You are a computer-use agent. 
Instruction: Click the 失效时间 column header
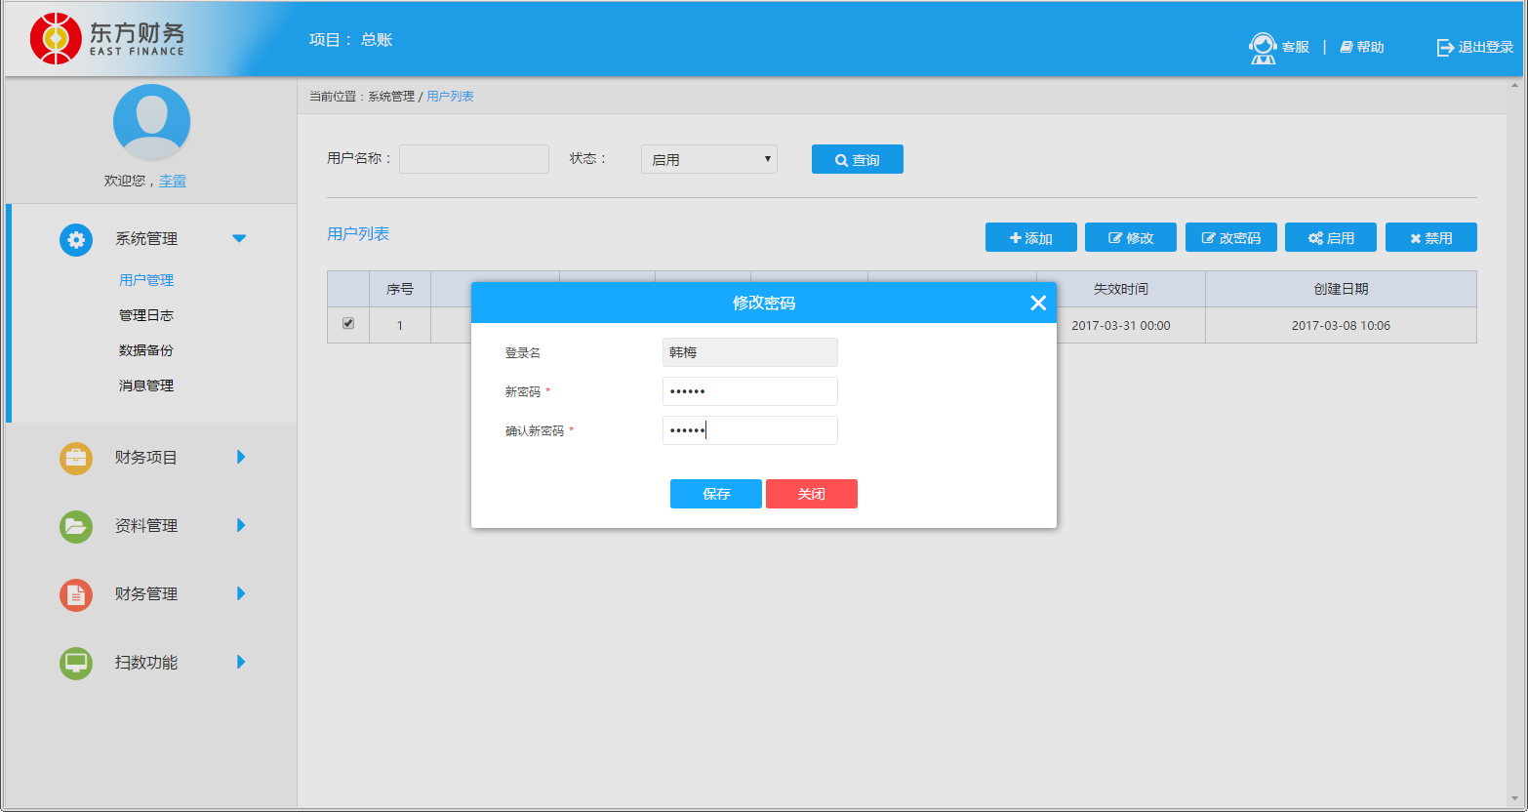(1121, 289)
